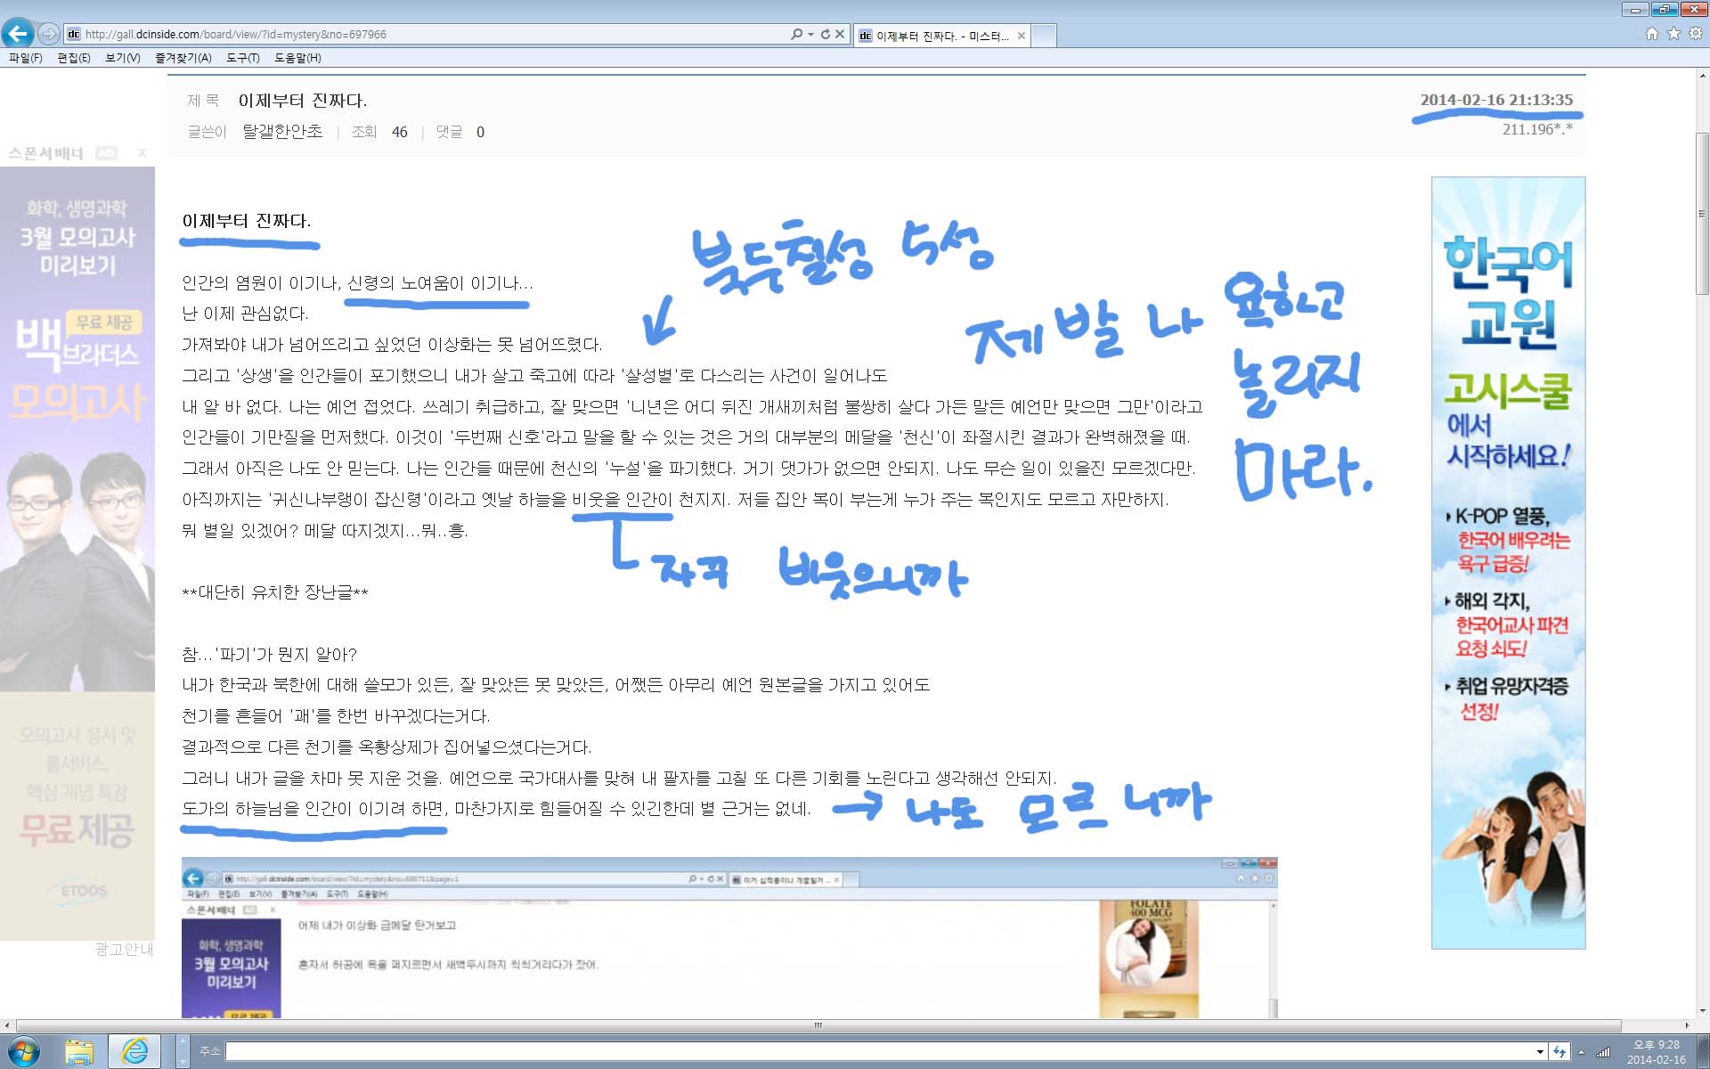
Task: Click the Home icon in browser
Action: [x=1652, y=34]
